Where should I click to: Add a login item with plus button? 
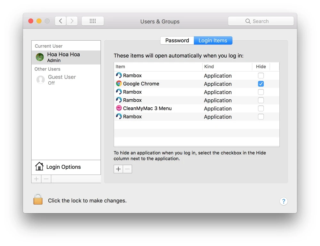pyautogui.click(x=118, y=169)
